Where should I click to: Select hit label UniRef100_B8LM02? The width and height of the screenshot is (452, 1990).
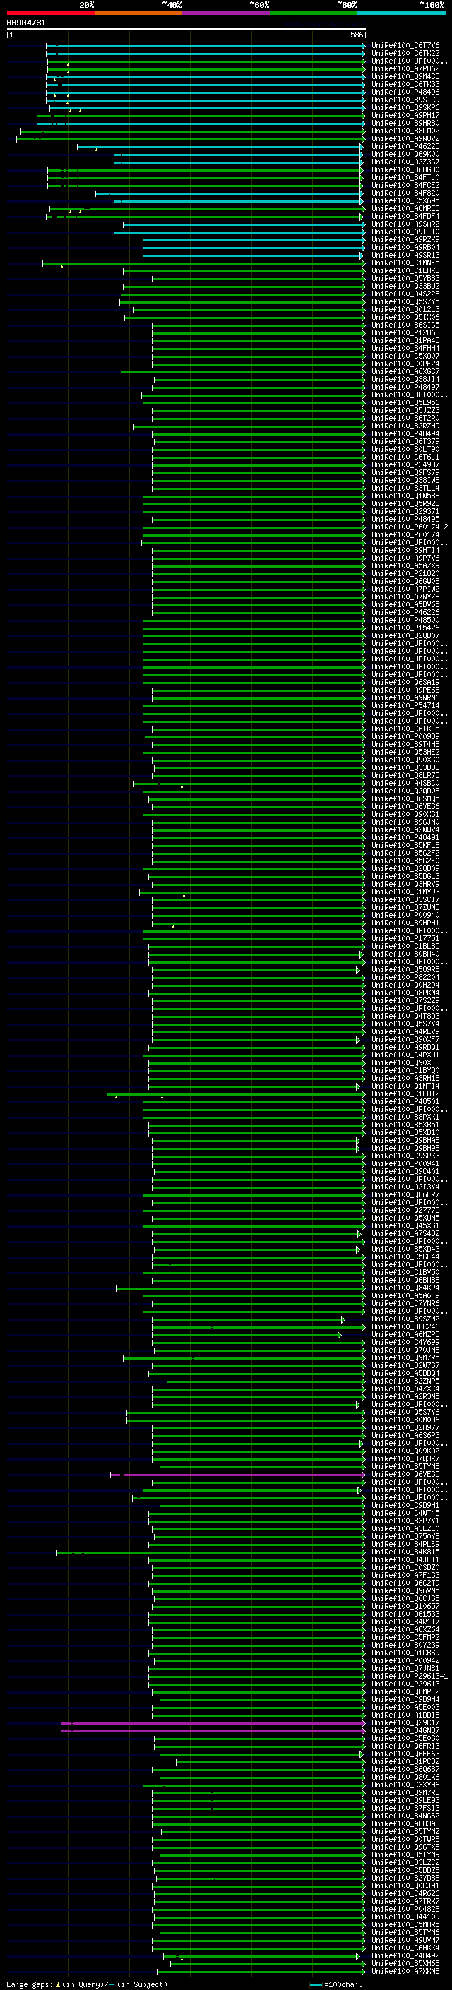click(x=405, y=131)
